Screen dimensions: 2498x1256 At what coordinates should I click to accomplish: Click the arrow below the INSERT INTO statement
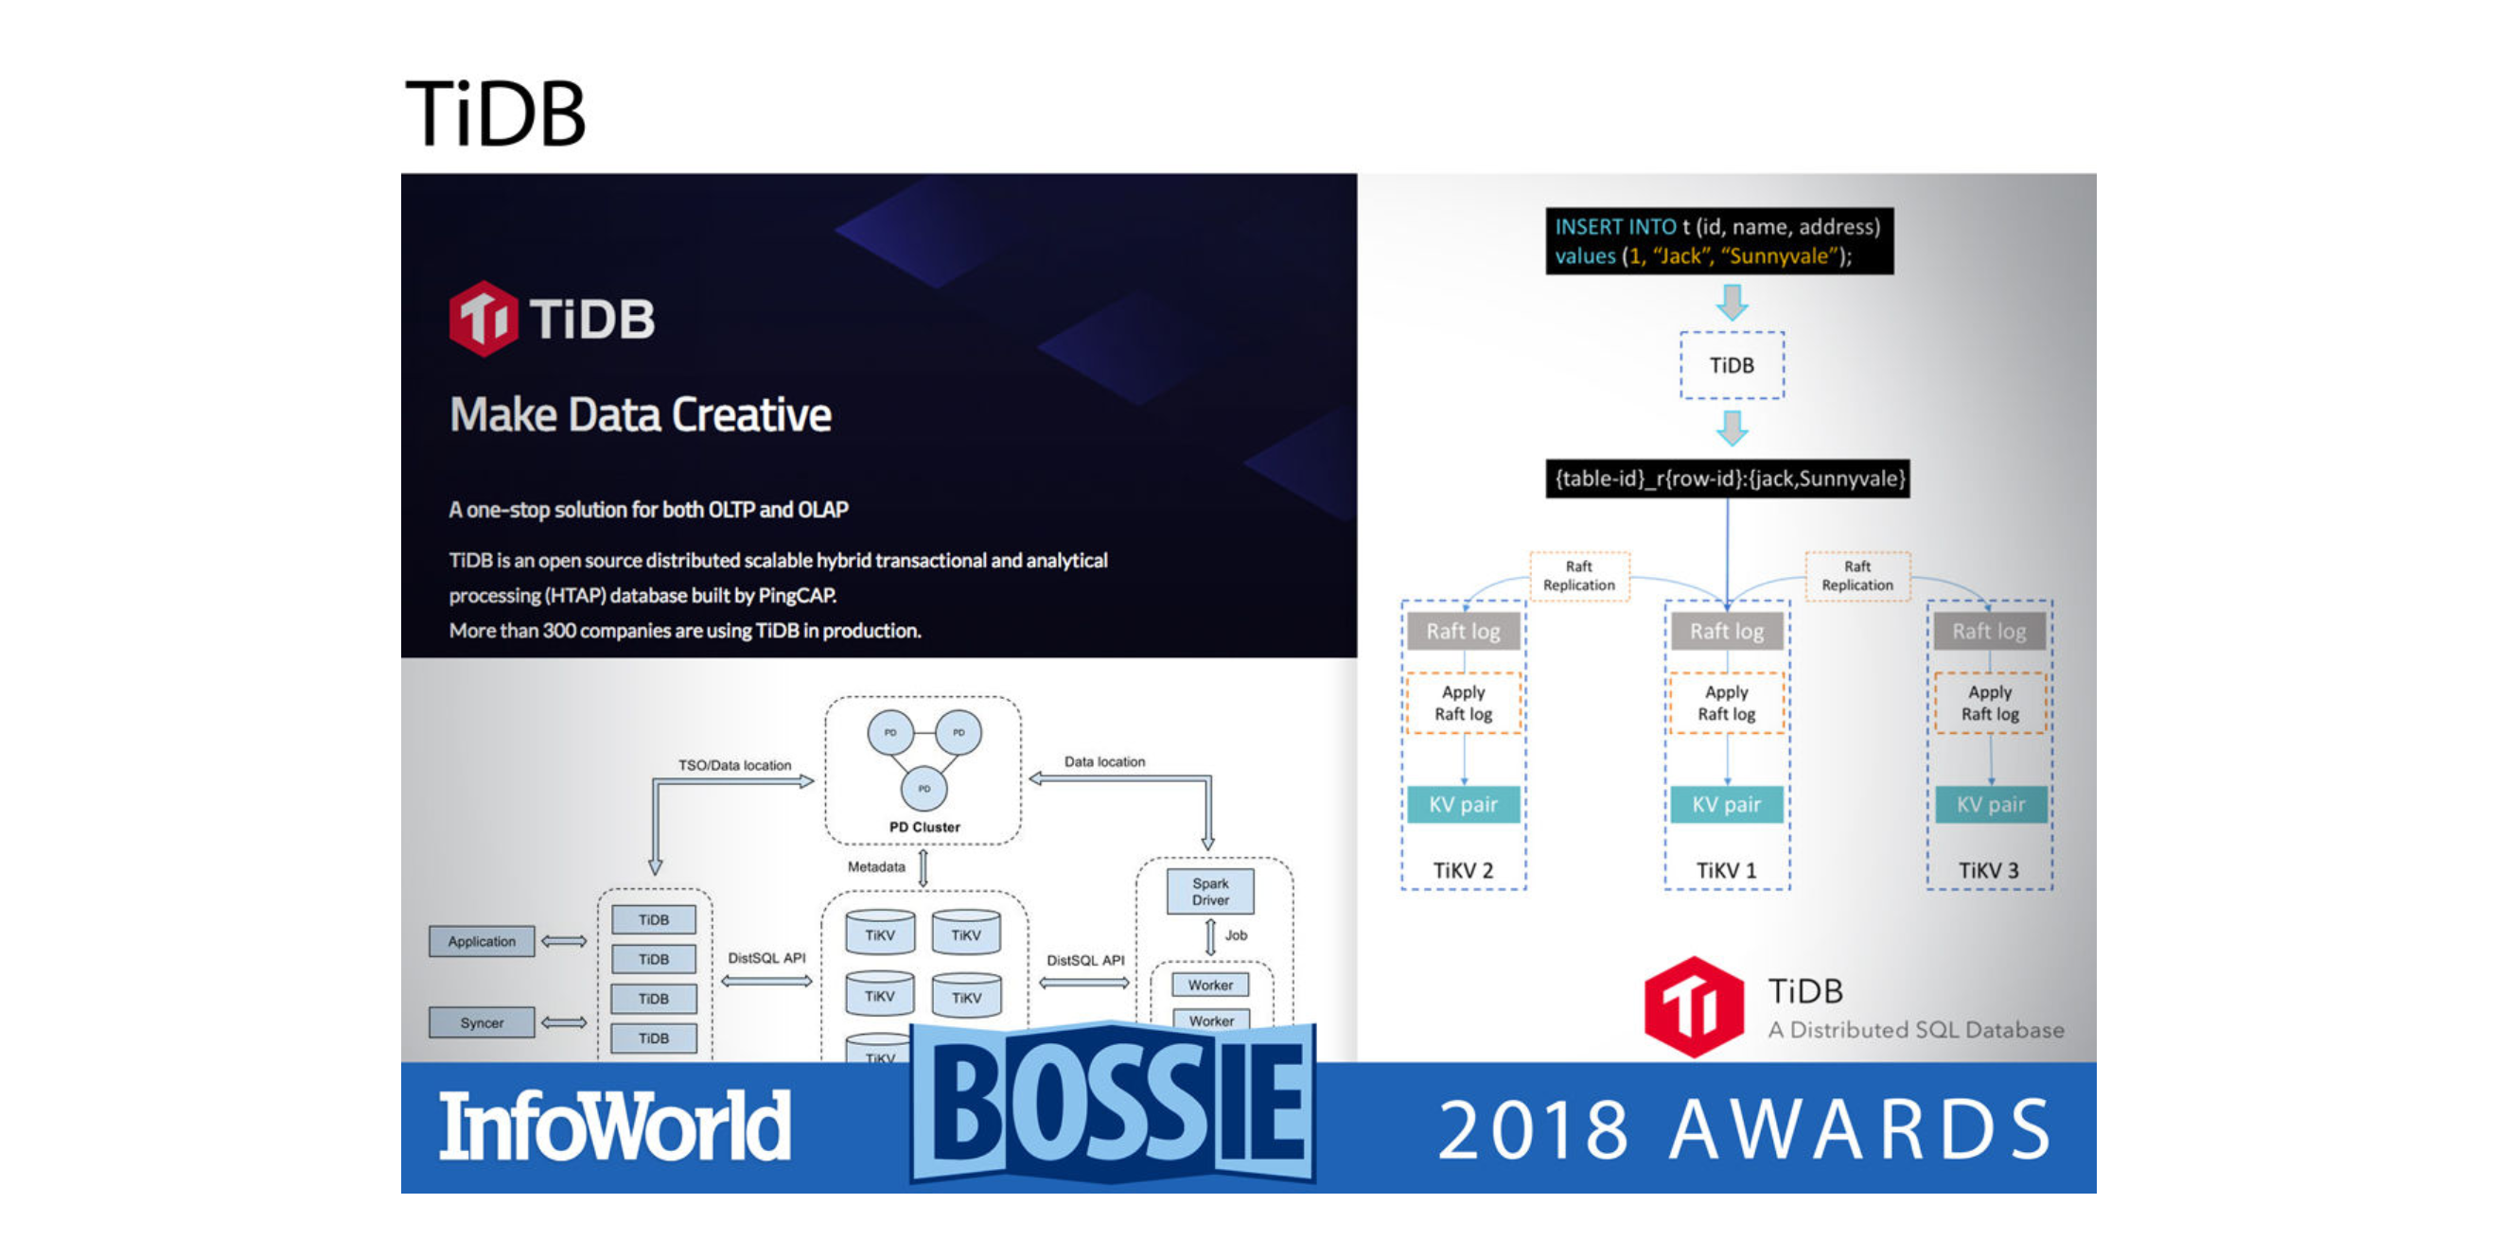click(x=1732, y=302)
